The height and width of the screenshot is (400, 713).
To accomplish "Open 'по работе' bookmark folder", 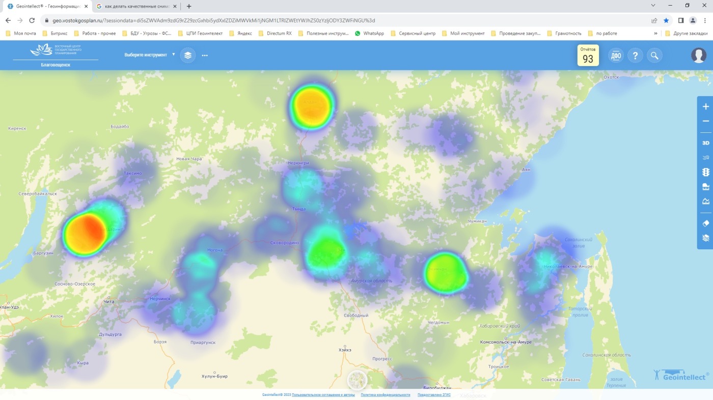I will (x=602, y=34).
